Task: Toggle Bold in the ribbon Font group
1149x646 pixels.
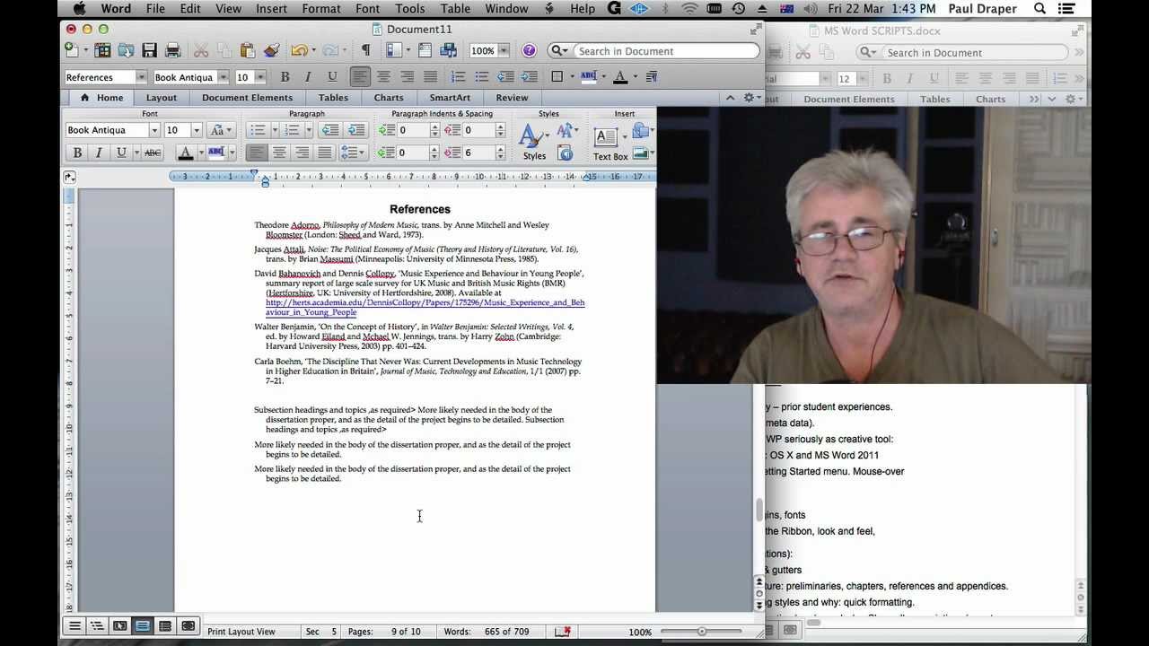Action: click(77, 153)
